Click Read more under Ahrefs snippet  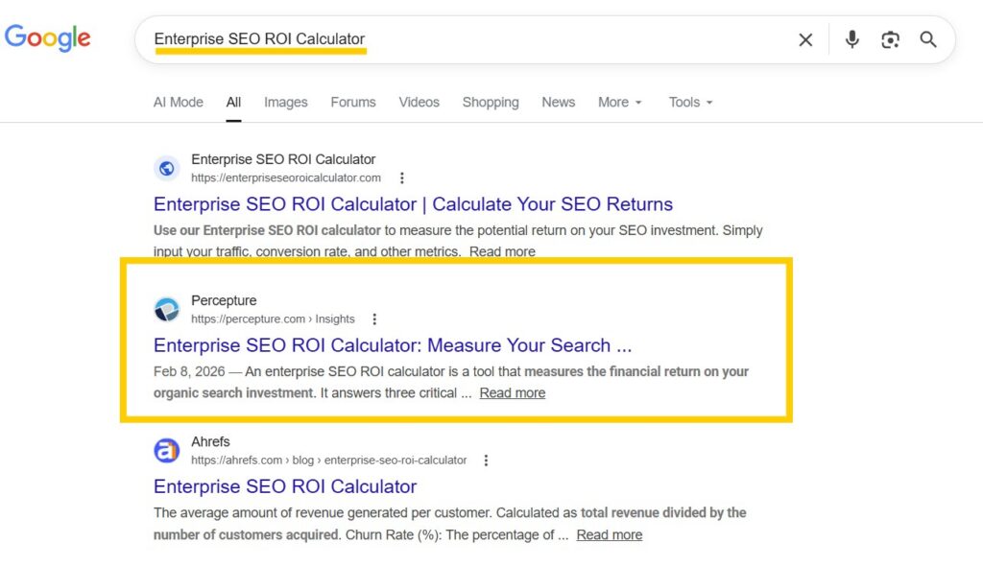610,534
